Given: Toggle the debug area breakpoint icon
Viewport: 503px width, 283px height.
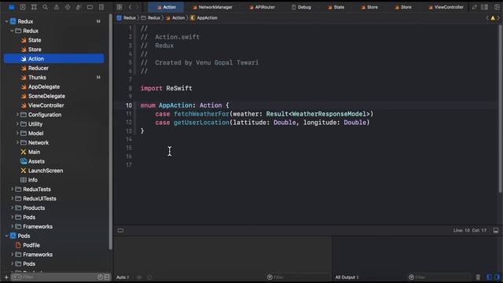Looking at the screenshot, I should pos(120,230).
